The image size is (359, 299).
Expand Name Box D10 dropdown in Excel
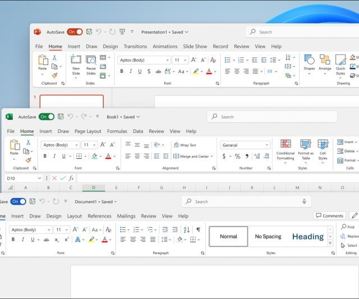pos(39,178)
